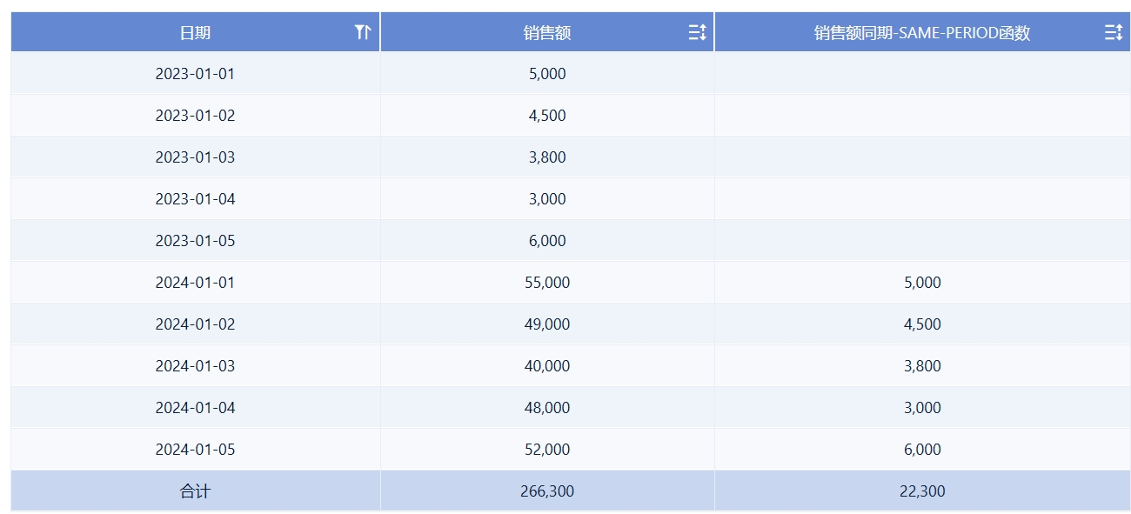Select the 48,000 sales cell

tap(547, 408)
